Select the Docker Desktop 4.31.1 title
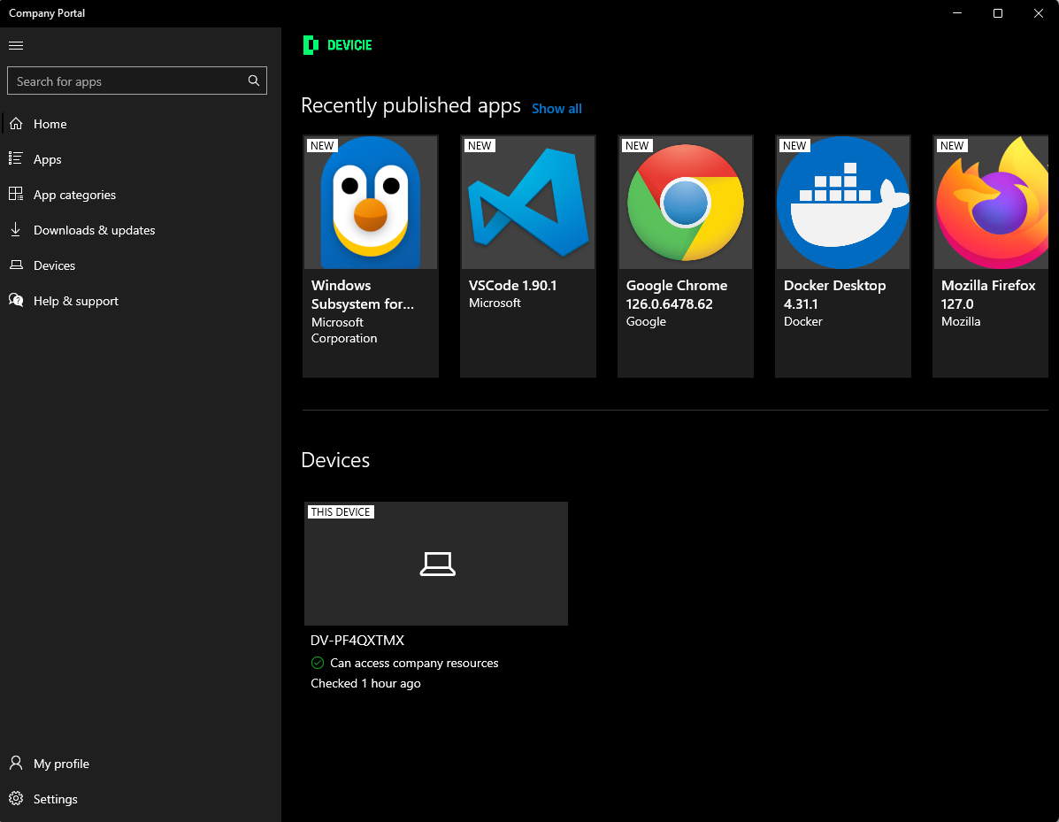Image resolution: width=1059 pixels, height=822 pixels. [835, 295]
